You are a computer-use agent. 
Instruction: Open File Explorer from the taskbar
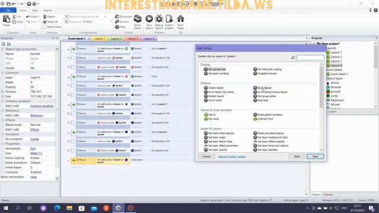69,208
